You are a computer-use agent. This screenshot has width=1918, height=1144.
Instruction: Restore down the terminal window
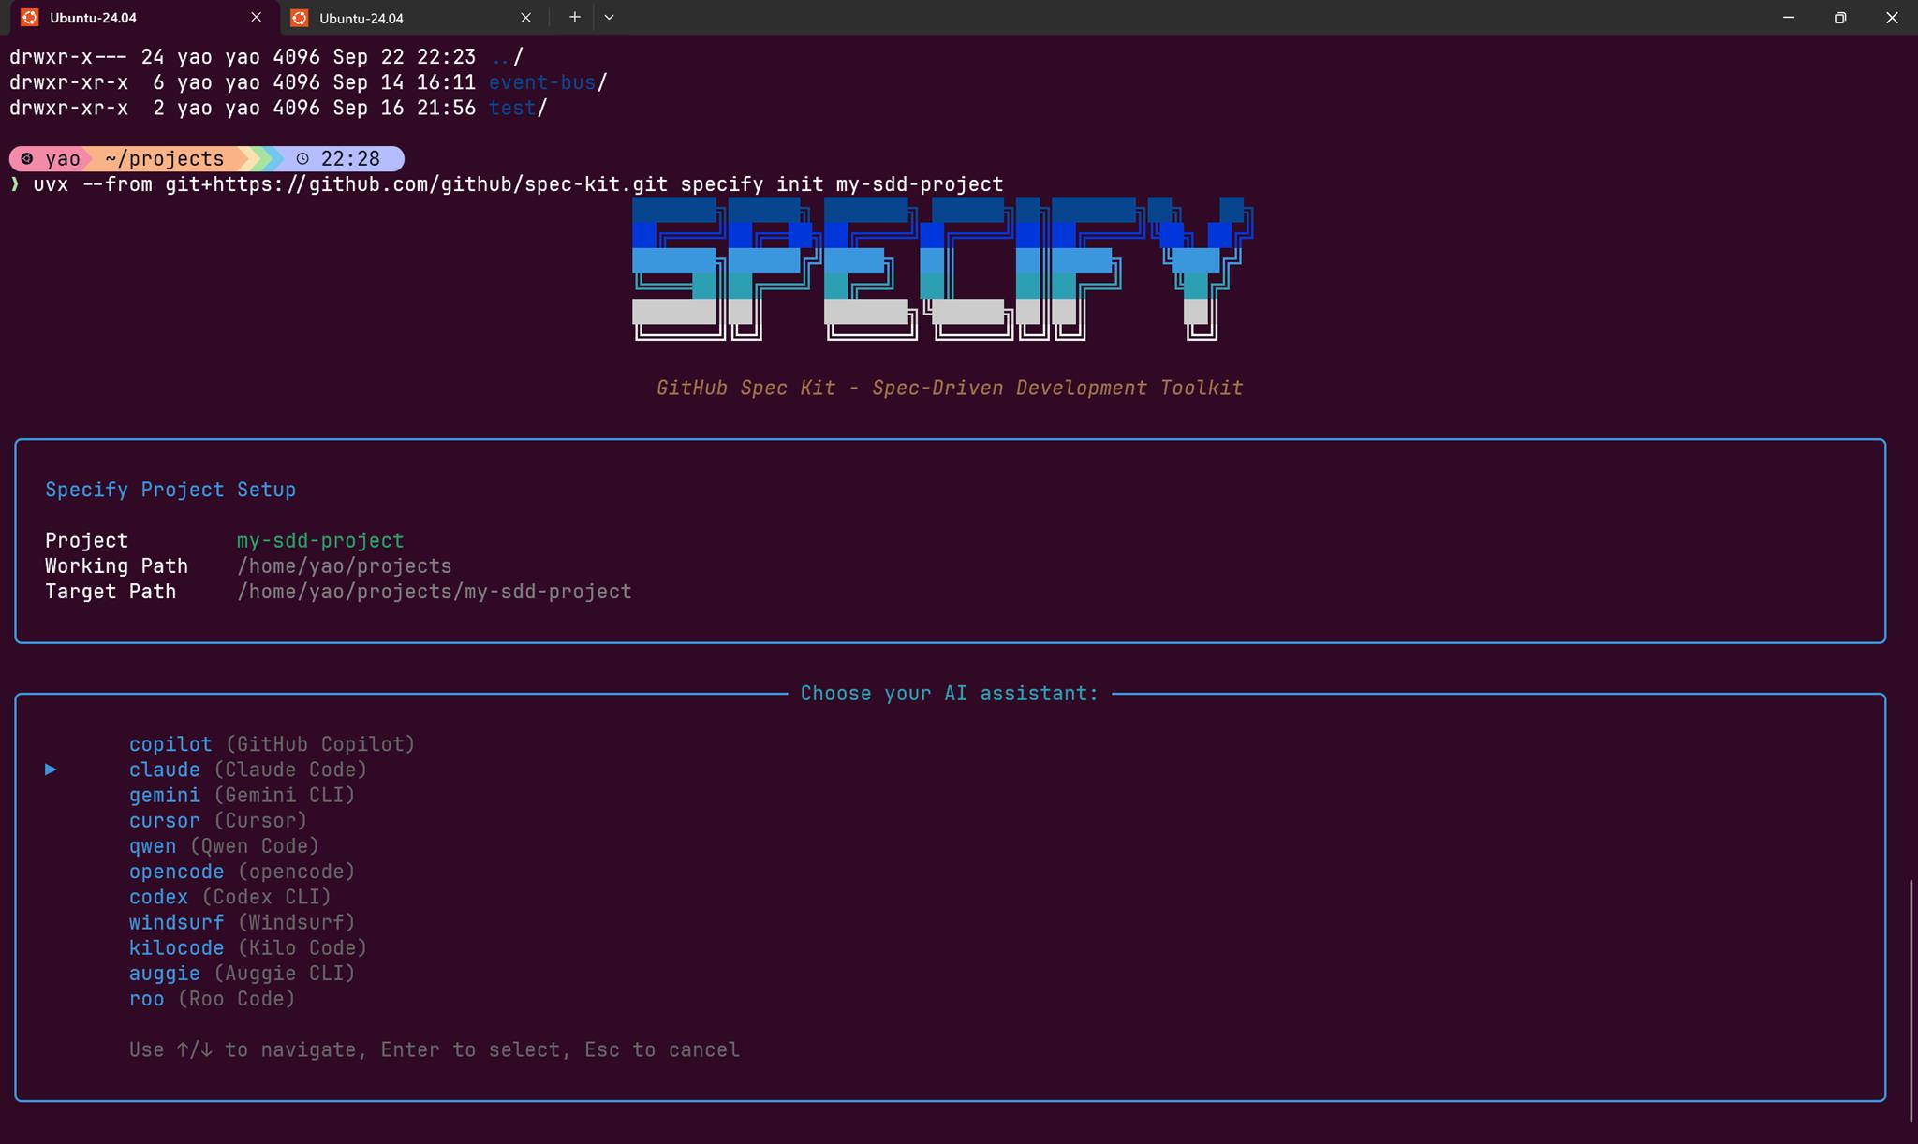click(x=1840, y=18)
